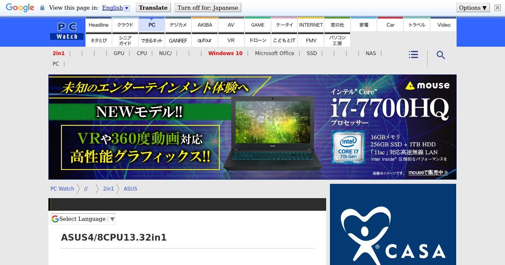The height and width of the screenshot is (265, 505).
Task: Click the Google logo in translate bar
Action: (20, 8)
